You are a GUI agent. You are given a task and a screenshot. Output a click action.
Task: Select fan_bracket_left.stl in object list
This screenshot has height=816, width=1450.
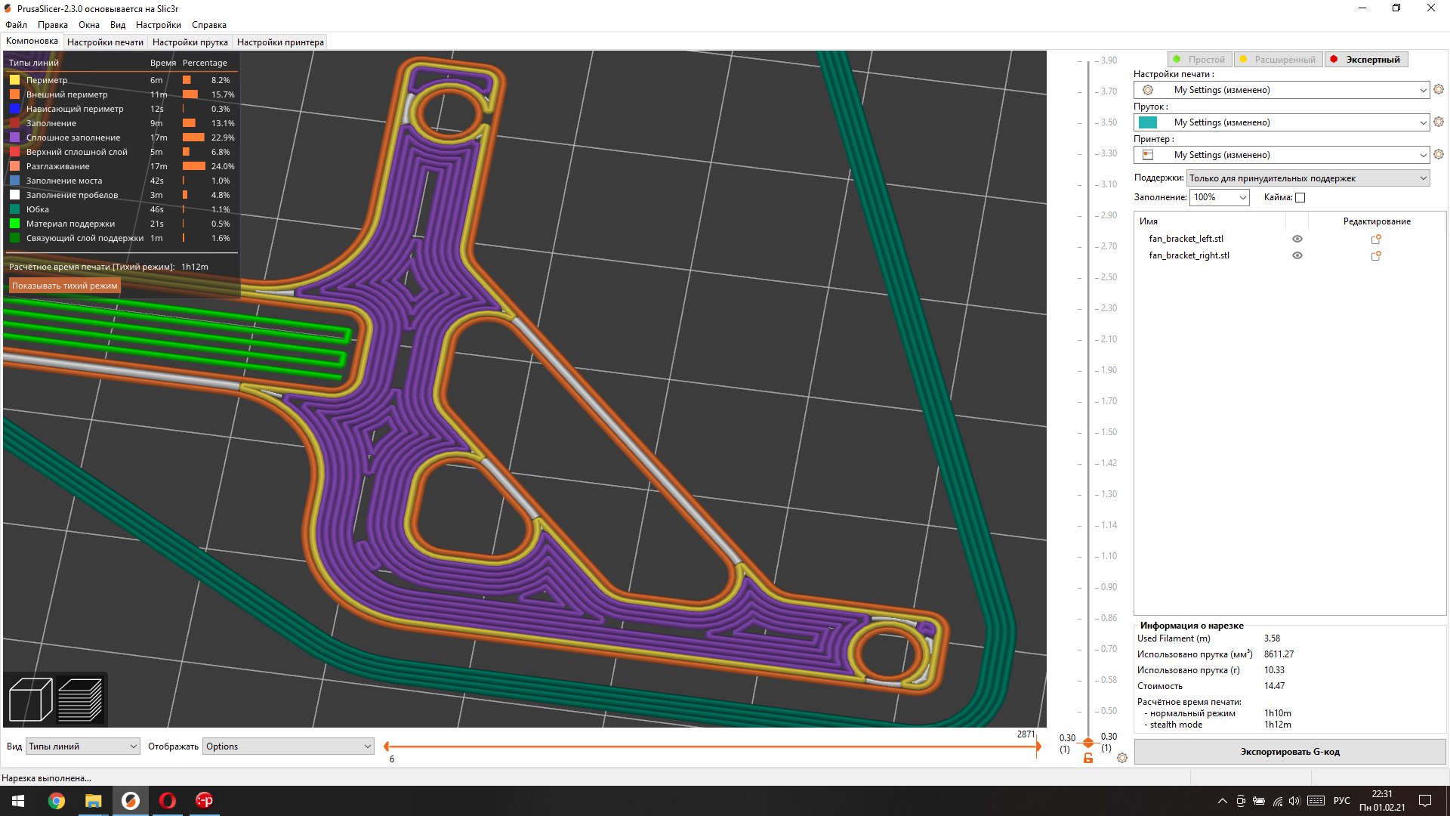pyautogui.click(x=1186, y=239)
